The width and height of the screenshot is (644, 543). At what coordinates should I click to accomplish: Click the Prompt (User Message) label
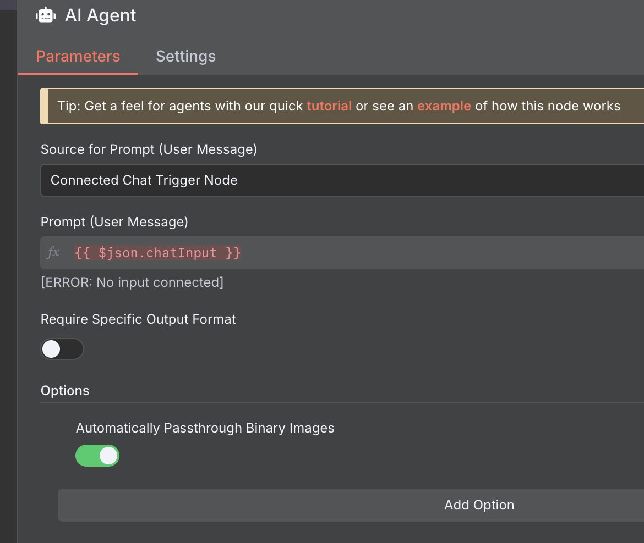click(x=114, y=221)
